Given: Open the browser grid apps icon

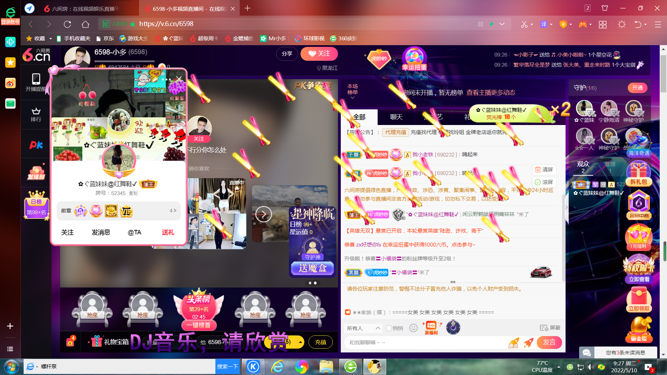Looking at the screenshot, I should click(x=603, y=24).
